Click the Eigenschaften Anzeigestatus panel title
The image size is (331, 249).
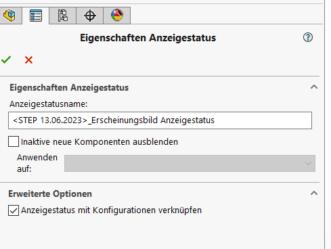(x=148, y=38)
